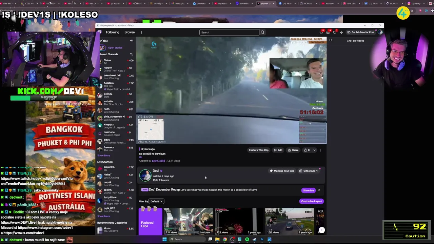
Task: Open jakenbakeLIVE channel in the sidebar
Action: tap(115, 77)
